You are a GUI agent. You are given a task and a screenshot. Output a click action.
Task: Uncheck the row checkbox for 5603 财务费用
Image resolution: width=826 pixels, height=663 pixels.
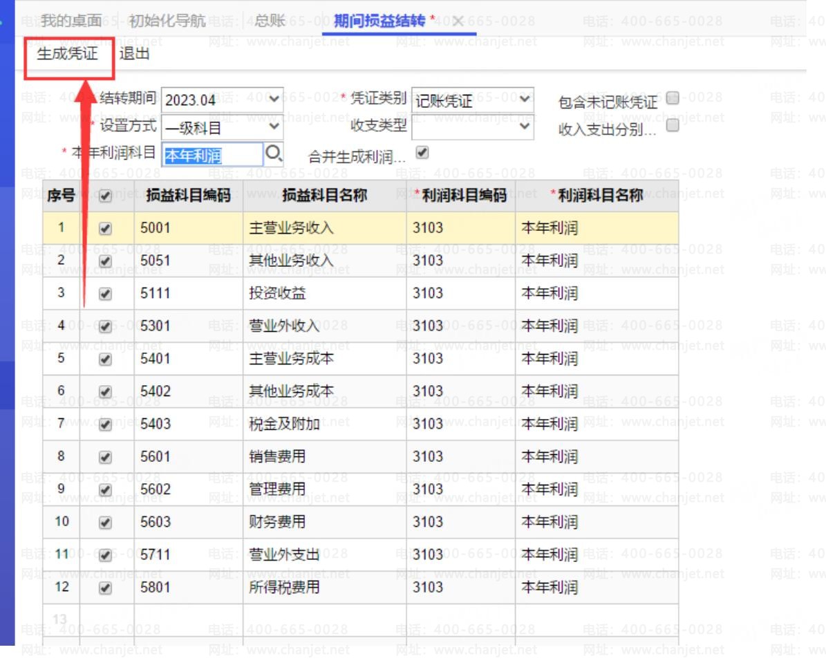click(105, 523)
